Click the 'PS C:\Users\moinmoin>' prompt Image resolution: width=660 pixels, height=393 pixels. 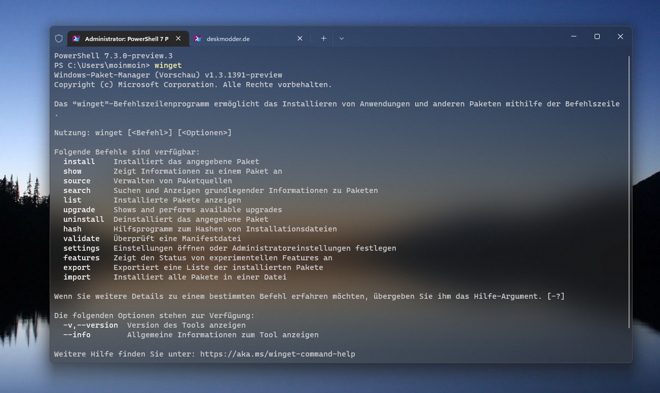click(x=102, y=65)
